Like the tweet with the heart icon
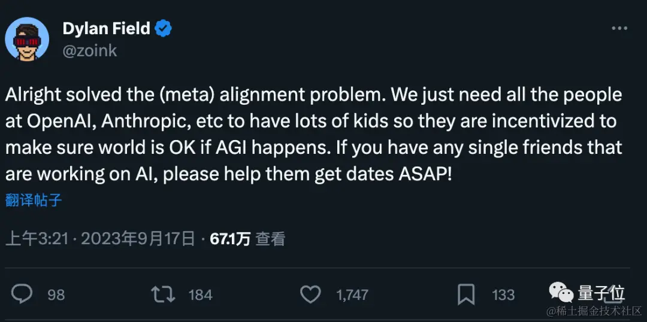The width and height of the screenshot is (647, 322). (310, 294)
